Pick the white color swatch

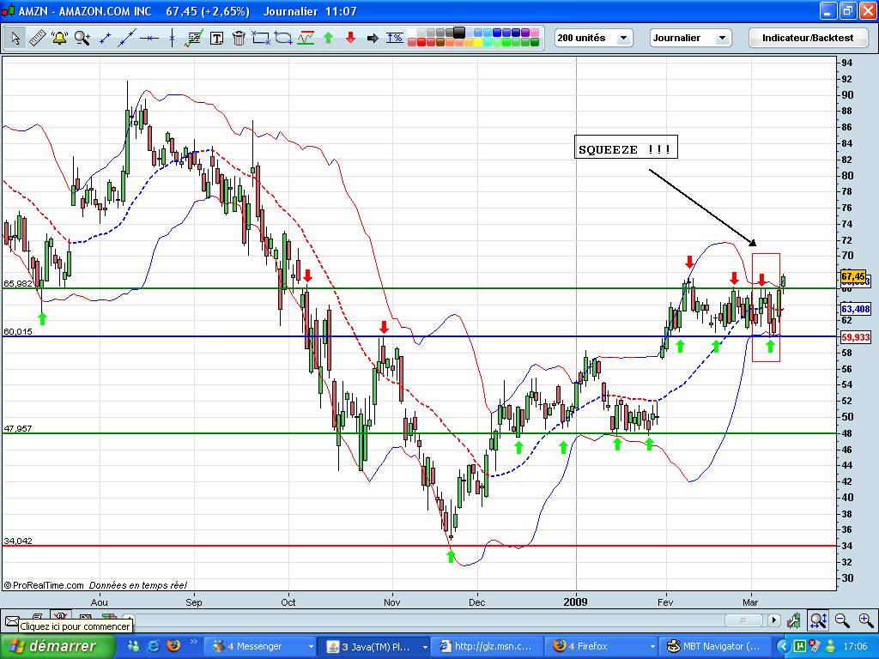[412, 32]
